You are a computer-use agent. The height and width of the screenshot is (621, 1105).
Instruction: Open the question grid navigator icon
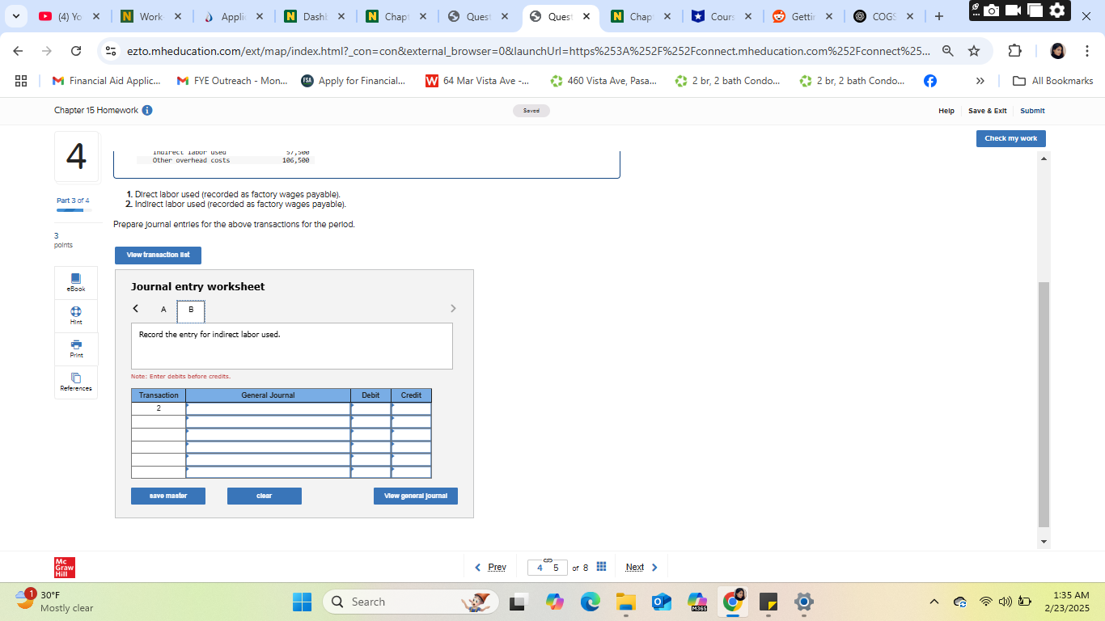601,567
